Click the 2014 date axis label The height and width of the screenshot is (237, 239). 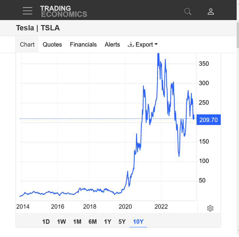[x=23, y=207]
